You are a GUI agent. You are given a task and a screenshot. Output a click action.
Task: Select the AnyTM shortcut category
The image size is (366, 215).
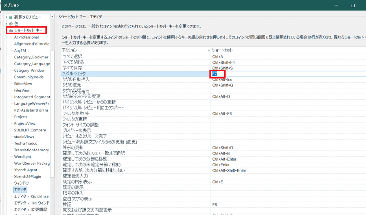pyautogui.click(x=20, y=51)
